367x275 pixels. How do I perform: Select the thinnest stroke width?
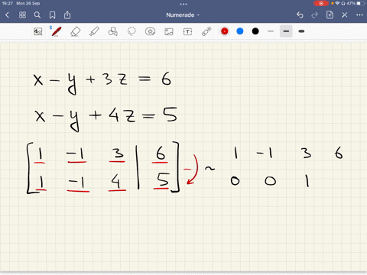point(271,31)
